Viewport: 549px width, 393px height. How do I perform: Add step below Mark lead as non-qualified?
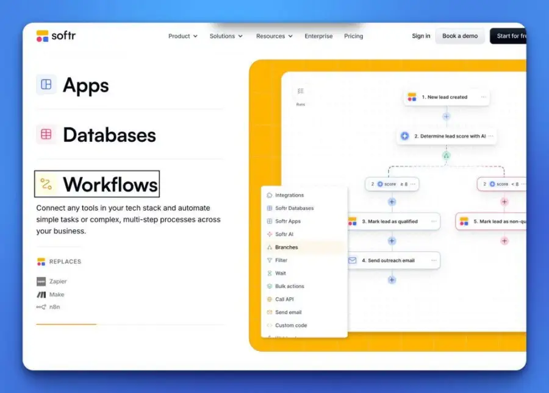[x=504, y=241]
